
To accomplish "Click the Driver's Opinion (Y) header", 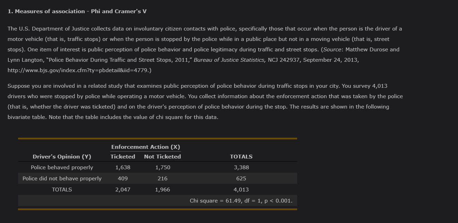I will (x=62, y=157).
